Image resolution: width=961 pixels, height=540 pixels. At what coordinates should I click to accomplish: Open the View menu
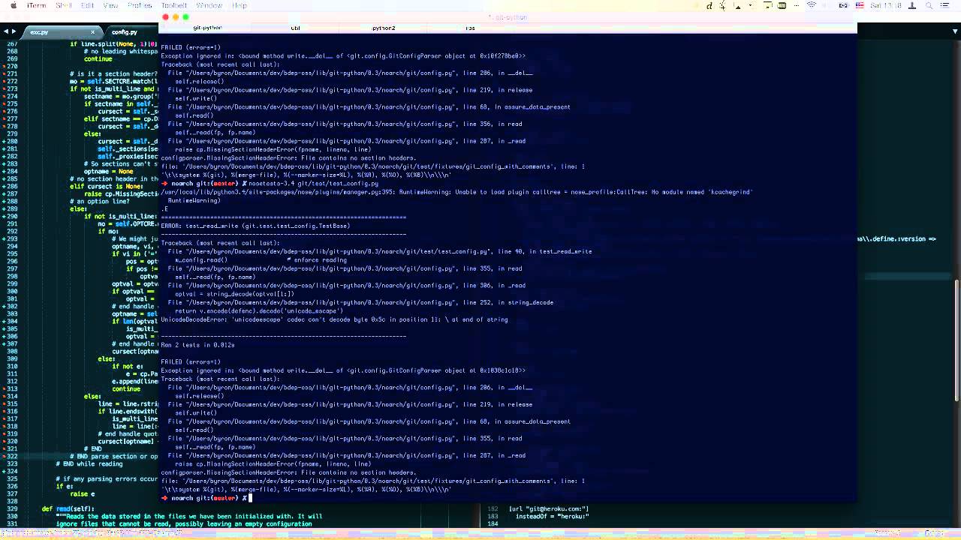pyautogui.click(x=110, y=5)
